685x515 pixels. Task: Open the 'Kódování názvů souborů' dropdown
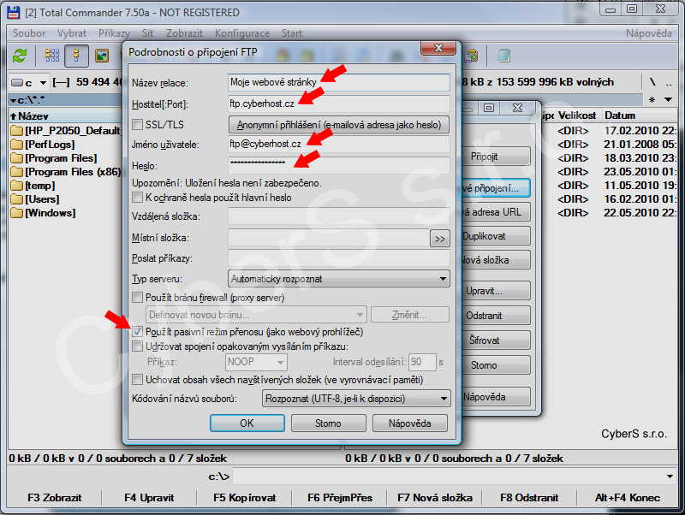click(356, 399)
